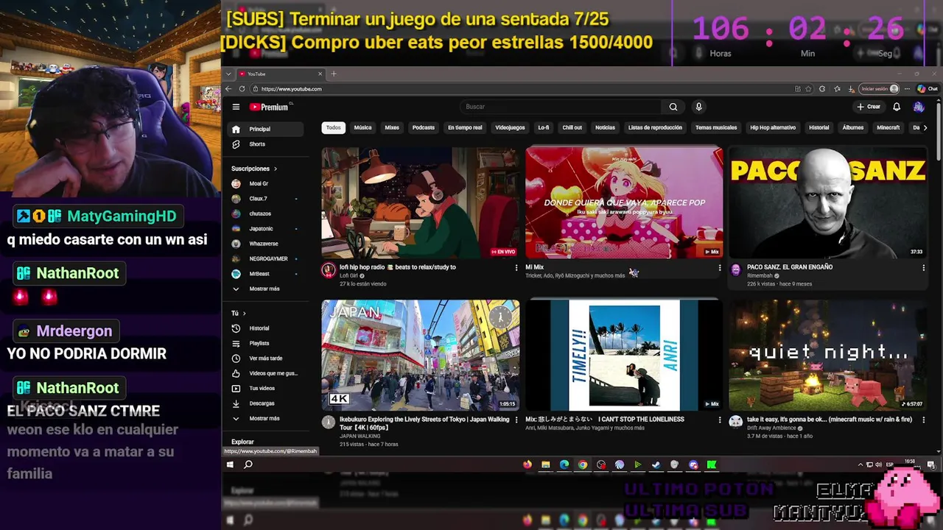Open the browser three-dot settings menu
The width and height of the screenshot is (943, 530).
pos(907,88)
